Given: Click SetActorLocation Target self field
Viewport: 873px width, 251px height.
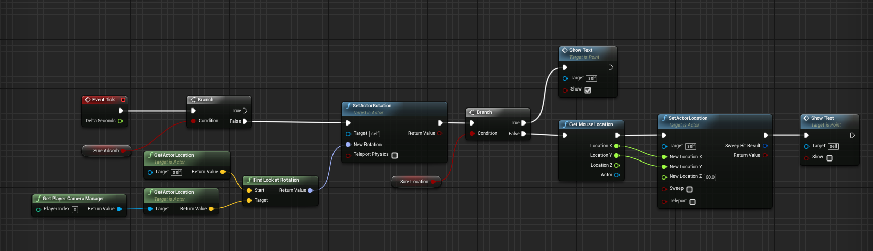Looking at the screenshot, I should click(x=691, y=146).
